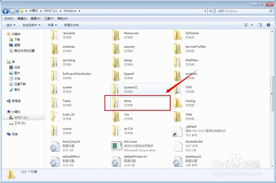Select 迅雷下载 in the sidebar
The image size is (276, 183).
point(19,85)
